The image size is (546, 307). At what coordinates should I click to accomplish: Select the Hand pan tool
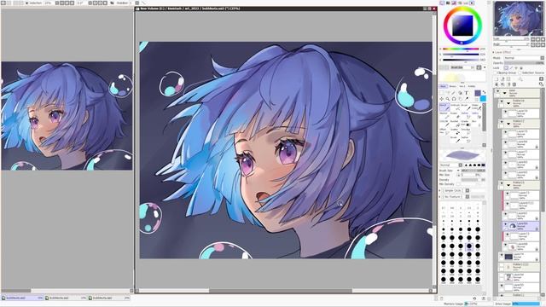pos(461,99)
